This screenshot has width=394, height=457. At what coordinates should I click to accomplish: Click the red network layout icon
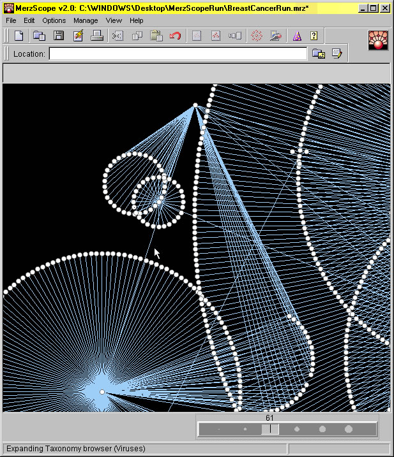point(257,36)
